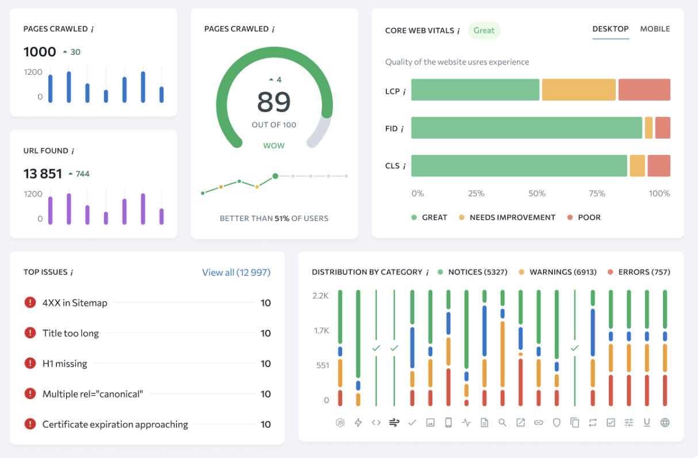Click the green GREAT legend swatch
Image resolution: width=698 pixels, height=458 pixels.
(413, 217)
